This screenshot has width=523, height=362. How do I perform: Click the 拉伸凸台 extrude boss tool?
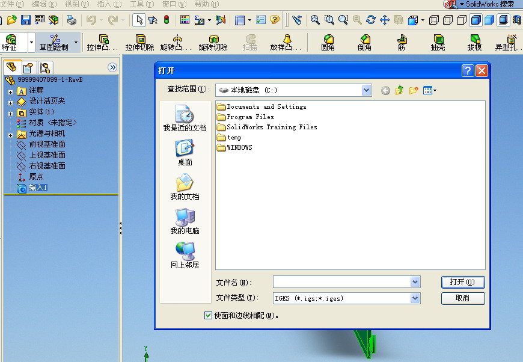point(102,43)
